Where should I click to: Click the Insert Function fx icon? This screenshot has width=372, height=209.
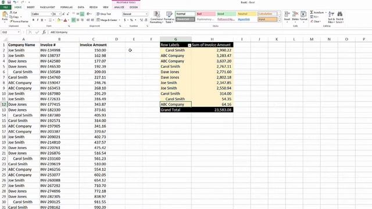click(44, 32)
